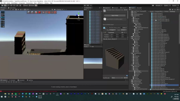Image resolution: width=180 pixels, height=101 pixels.
Task: Toggle Global handle rotation
Action: [31, 5]
